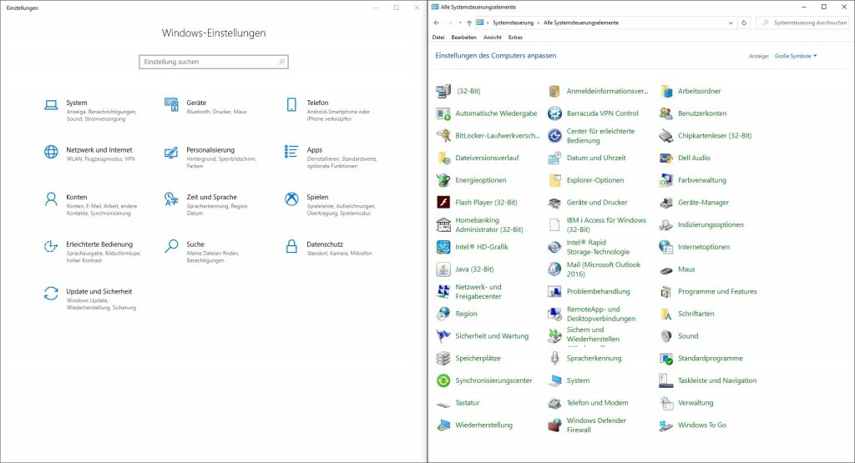Open the Spracherkennung link

pyautogui.click(x=594, y=358)
